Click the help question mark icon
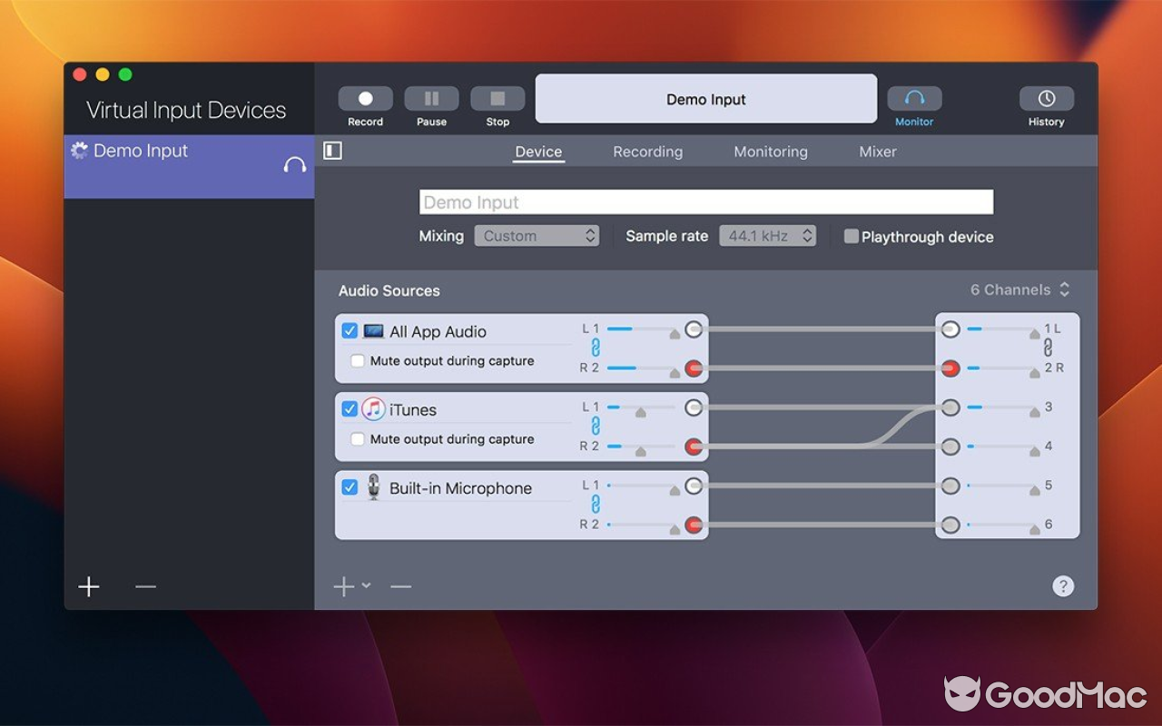 point(1063,585)
